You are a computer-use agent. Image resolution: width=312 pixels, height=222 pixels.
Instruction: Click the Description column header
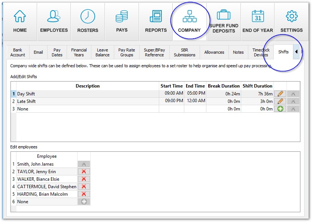(x=88, y=86)
